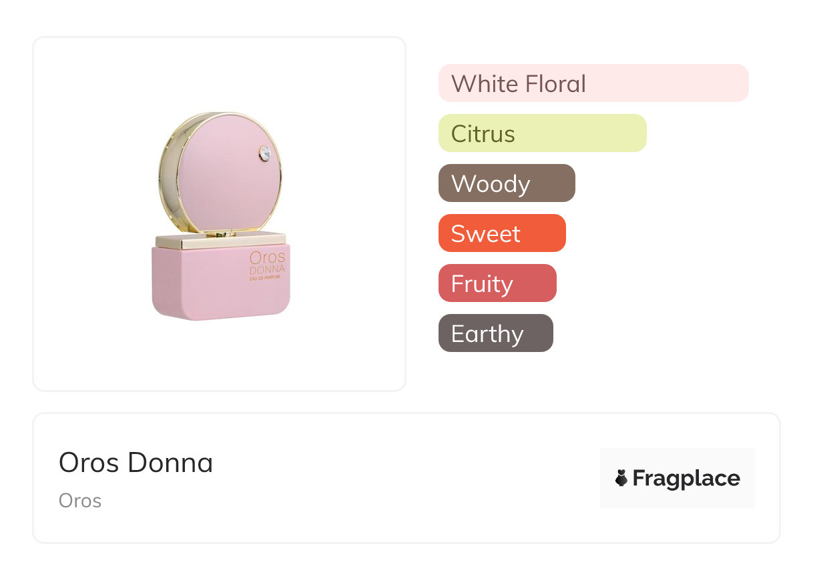The image size is (813, 576).
Task: Open the Oros Donna fragrance title
Action: (135, 462)
